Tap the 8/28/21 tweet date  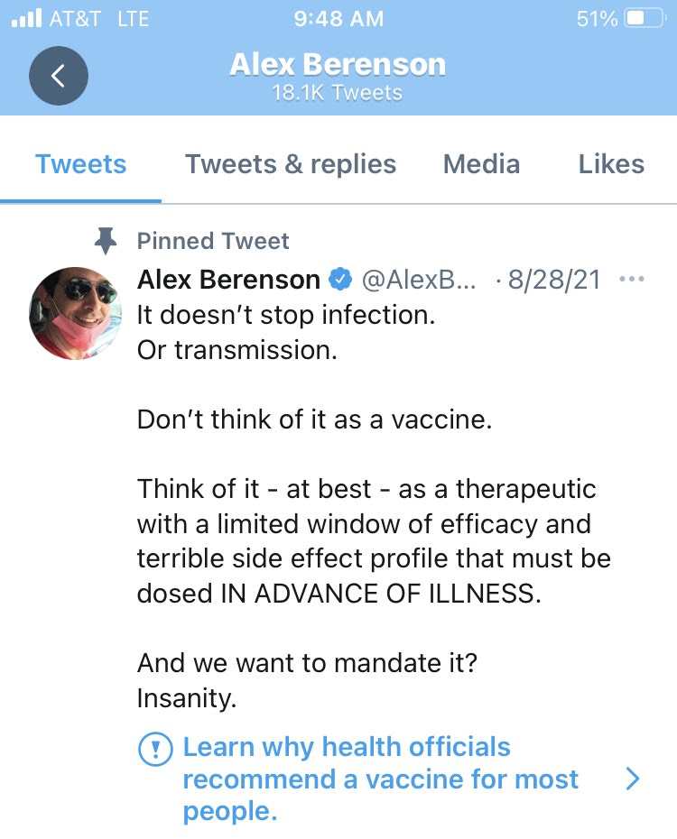[553, 281]
